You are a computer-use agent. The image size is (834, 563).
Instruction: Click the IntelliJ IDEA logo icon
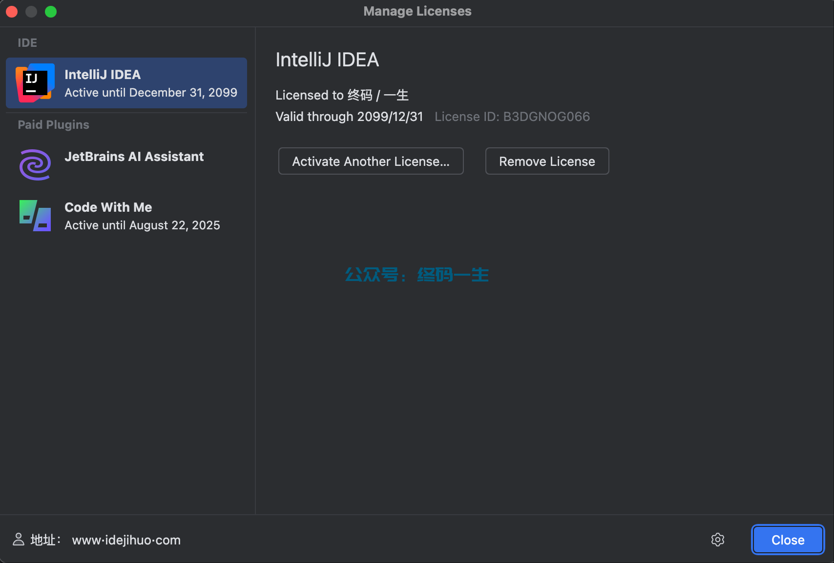[35, 82]
